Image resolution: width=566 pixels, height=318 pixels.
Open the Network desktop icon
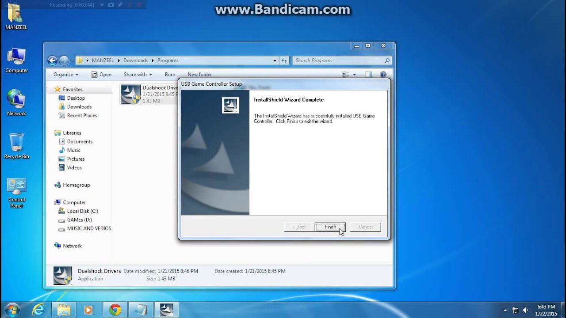tap(16, 103)
